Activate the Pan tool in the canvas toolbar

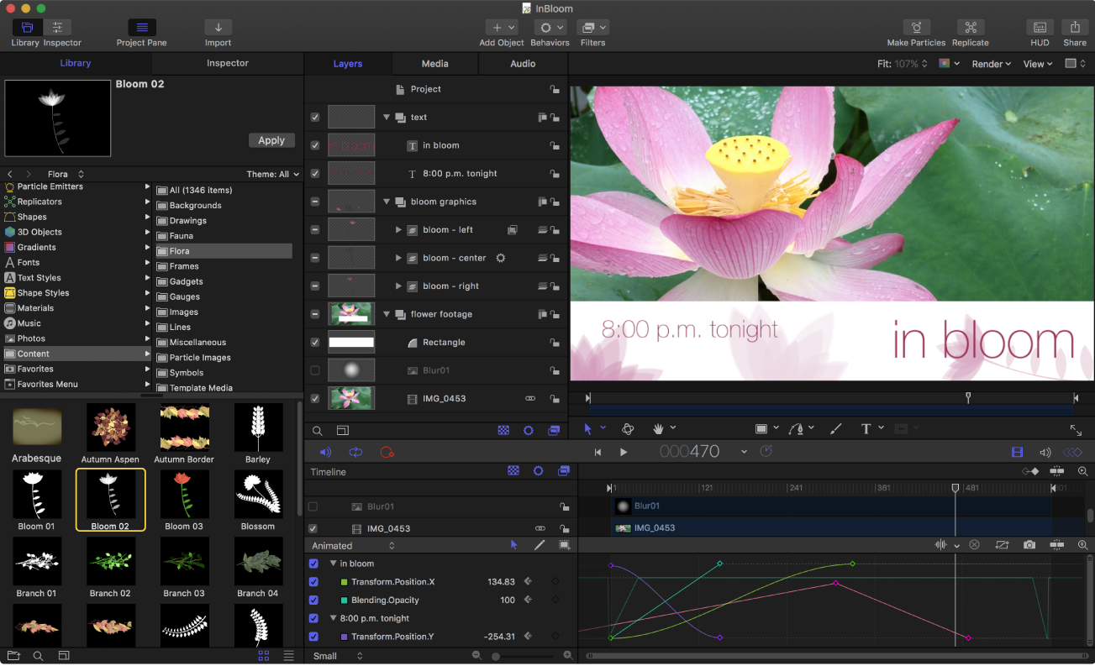(660, 428)
